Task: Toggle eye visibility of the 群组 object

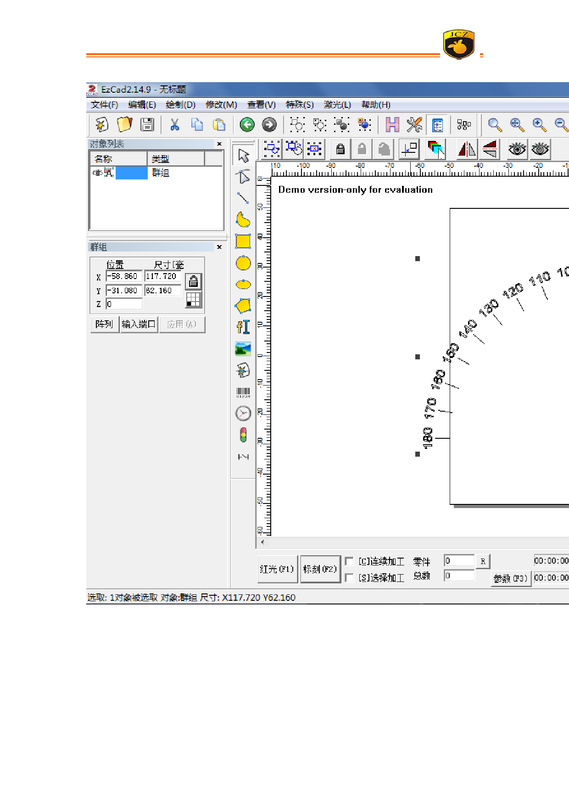Action: coord(97,173)
